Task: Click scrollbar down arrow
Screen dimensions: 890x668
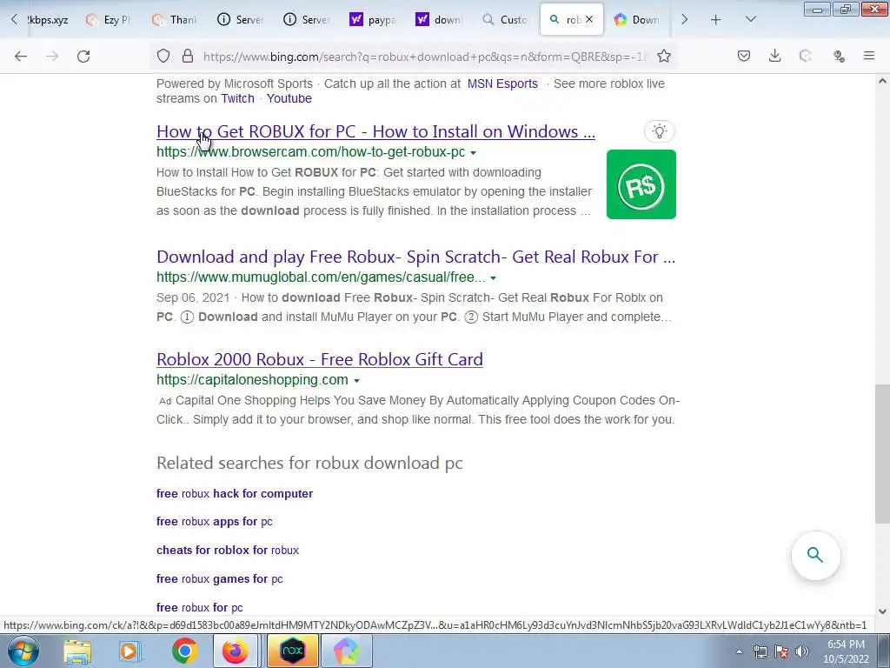Action: (882, 611)
